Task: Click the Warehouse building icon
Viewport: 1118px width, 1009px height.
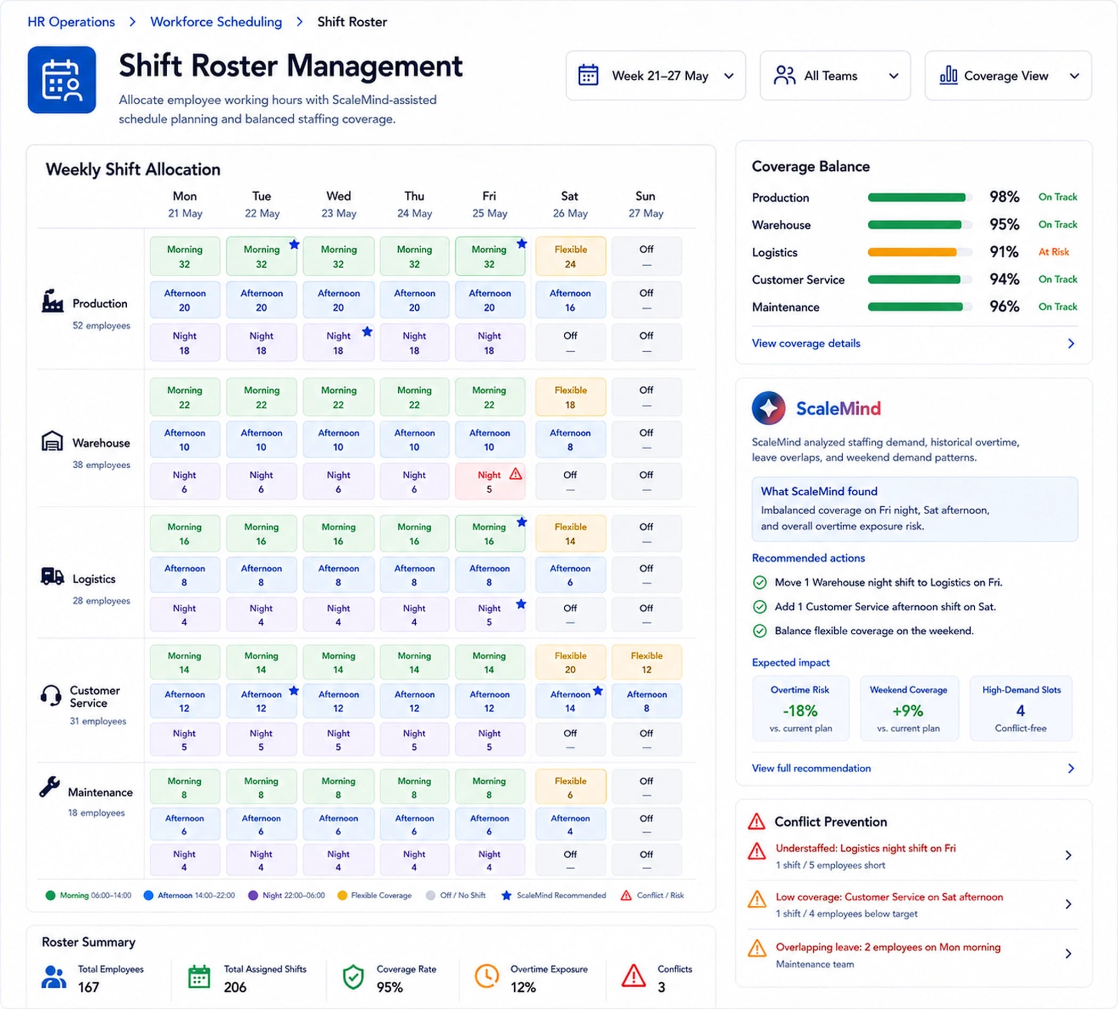Action: click(x=52, y=441)
